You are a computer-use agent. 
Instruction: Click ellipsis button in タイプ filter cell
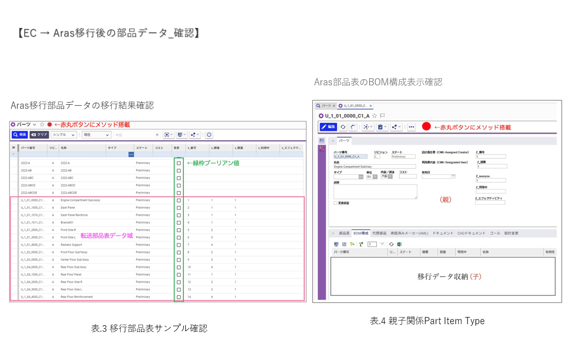(x=131, y=154)
